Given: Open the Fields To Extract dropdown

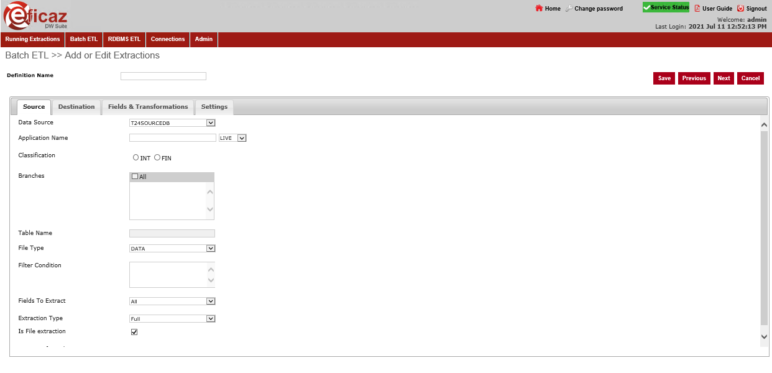Looking at the screenshot, I should [211, 301].
